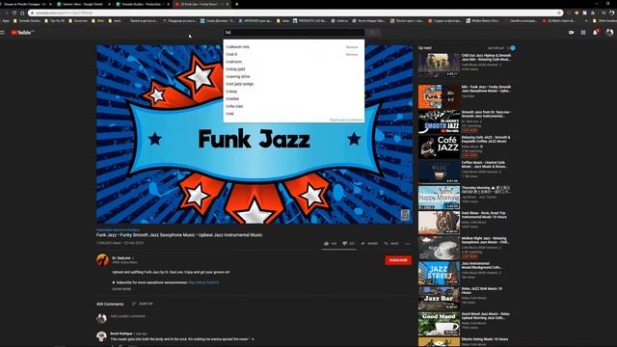Image resolution: width=617 pixels, height=347 pixels.
Task: Open Mix - Funk Jazz playlist thumbnail
Action: point(439,96)
